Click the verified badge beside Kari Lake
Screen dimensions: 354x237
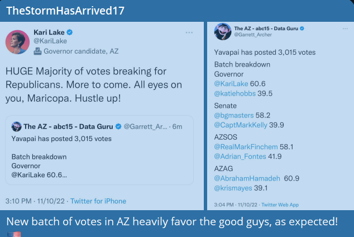coord(70,32)
